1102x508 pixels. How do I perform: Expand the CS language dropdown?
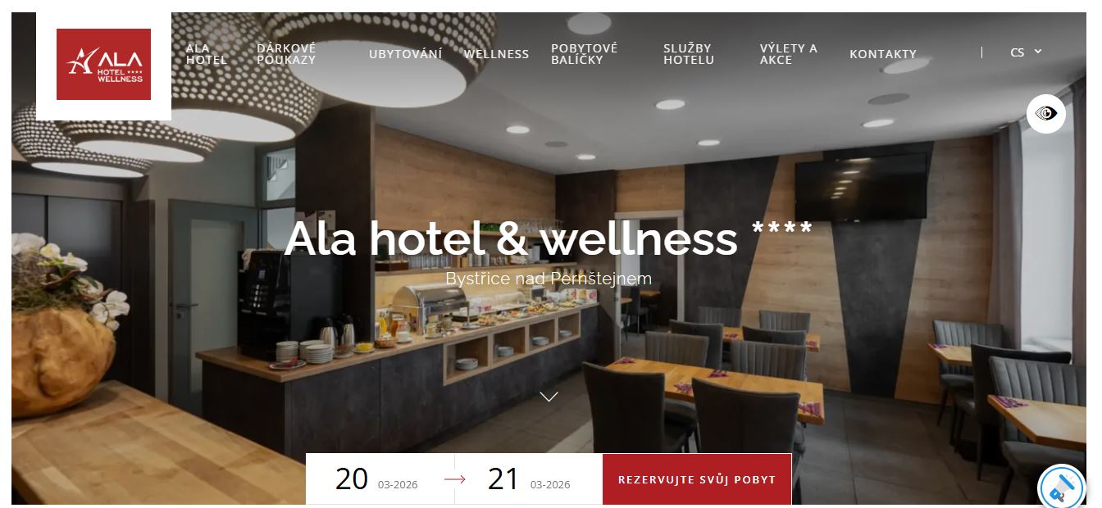1026,52
